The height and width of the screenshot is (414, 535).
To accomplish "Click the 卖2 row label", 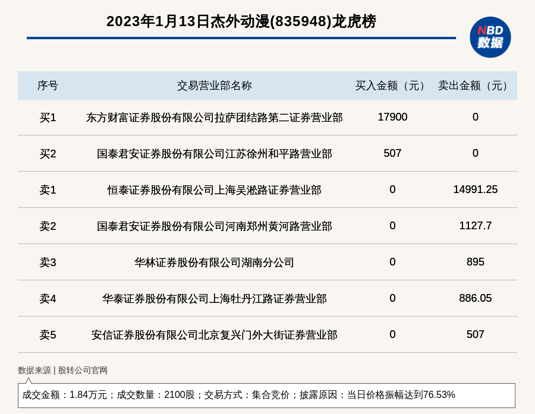I will click(48, 226).
